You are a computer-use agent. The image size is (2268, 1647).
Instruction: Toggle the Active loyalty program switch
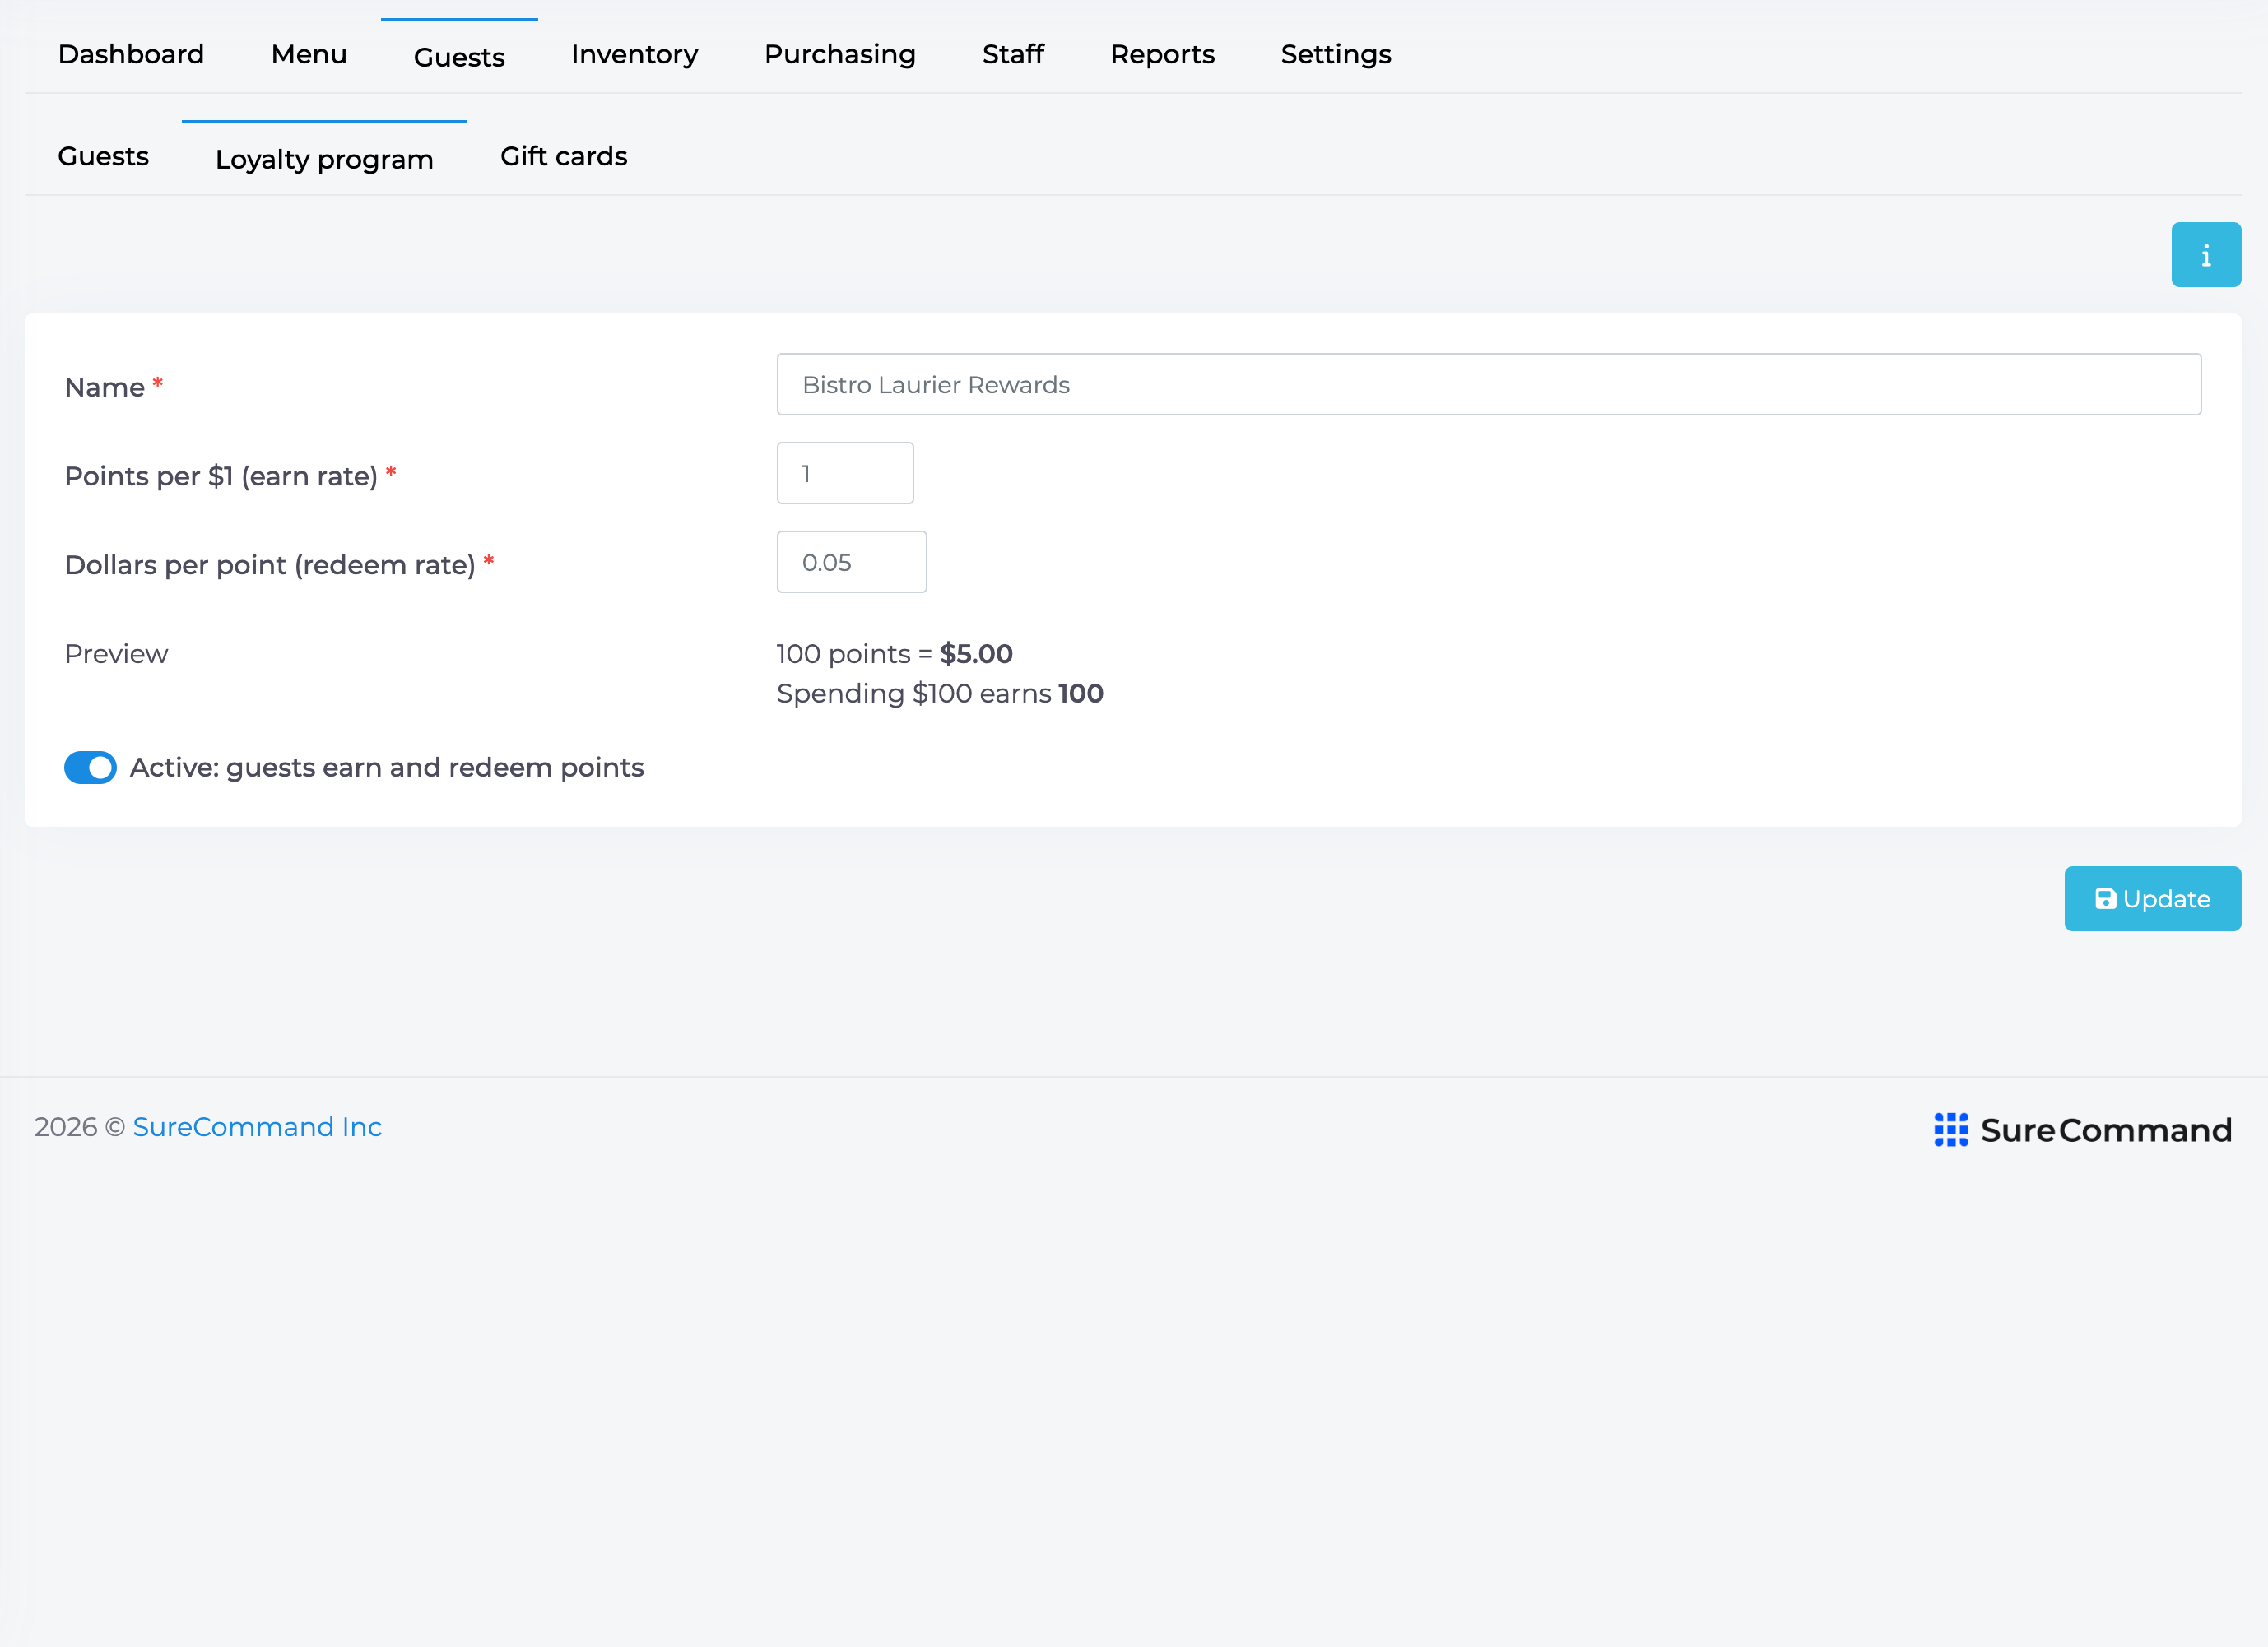(90, 768)
